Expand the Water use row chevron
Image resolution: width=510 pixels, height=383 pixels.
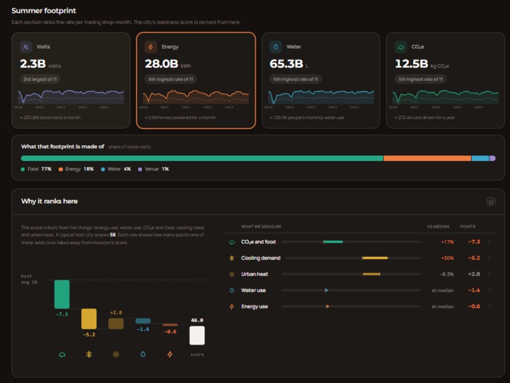point(489,290)
